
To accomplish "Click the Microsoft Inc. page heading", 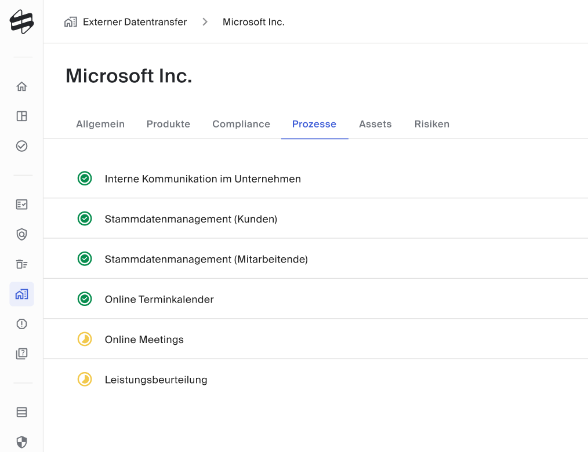I will pyautogui.click(x=129, y=76).
